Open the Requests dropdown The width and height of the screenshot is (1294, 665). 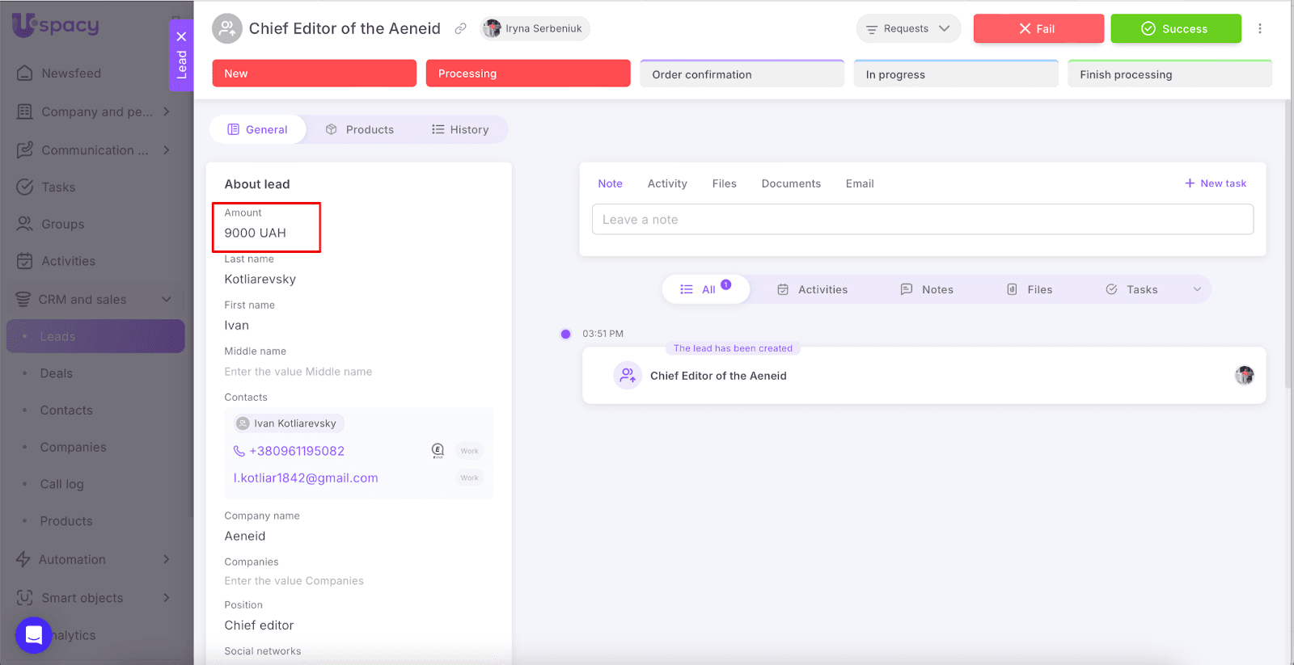[908, 28]
